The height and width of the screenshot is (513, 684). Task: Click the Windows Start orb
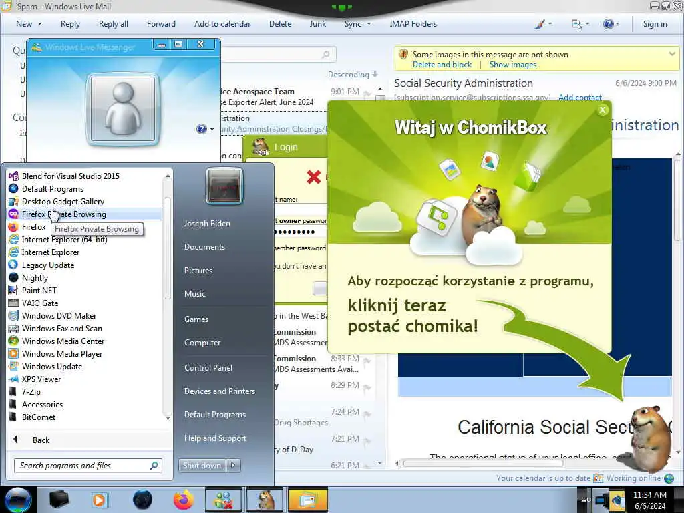pyautogui.click(x=17, y=500)
